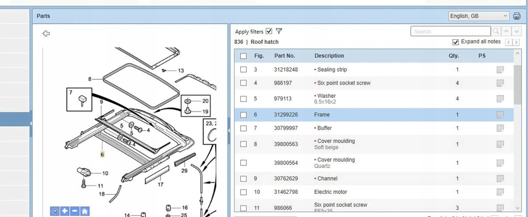This screenshot has height=217, width=528.
Task: Open note icon for part 986197 row
Action: [500, 83]
